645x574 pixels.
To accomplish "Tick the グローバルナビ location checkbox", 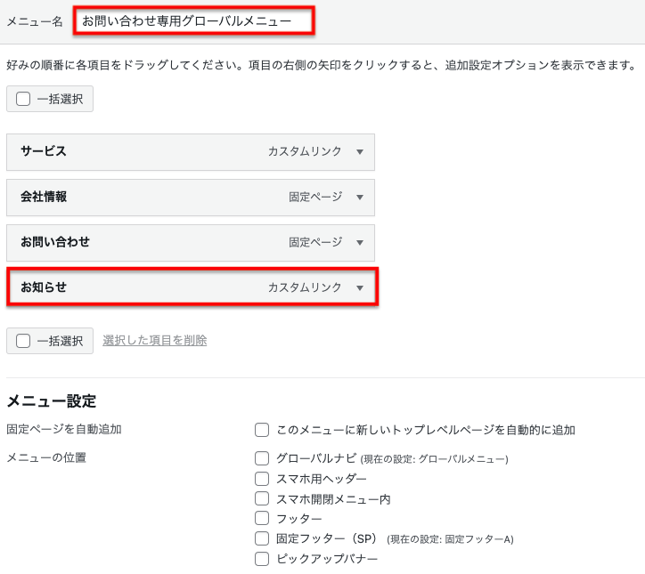I will pos(262,459).
